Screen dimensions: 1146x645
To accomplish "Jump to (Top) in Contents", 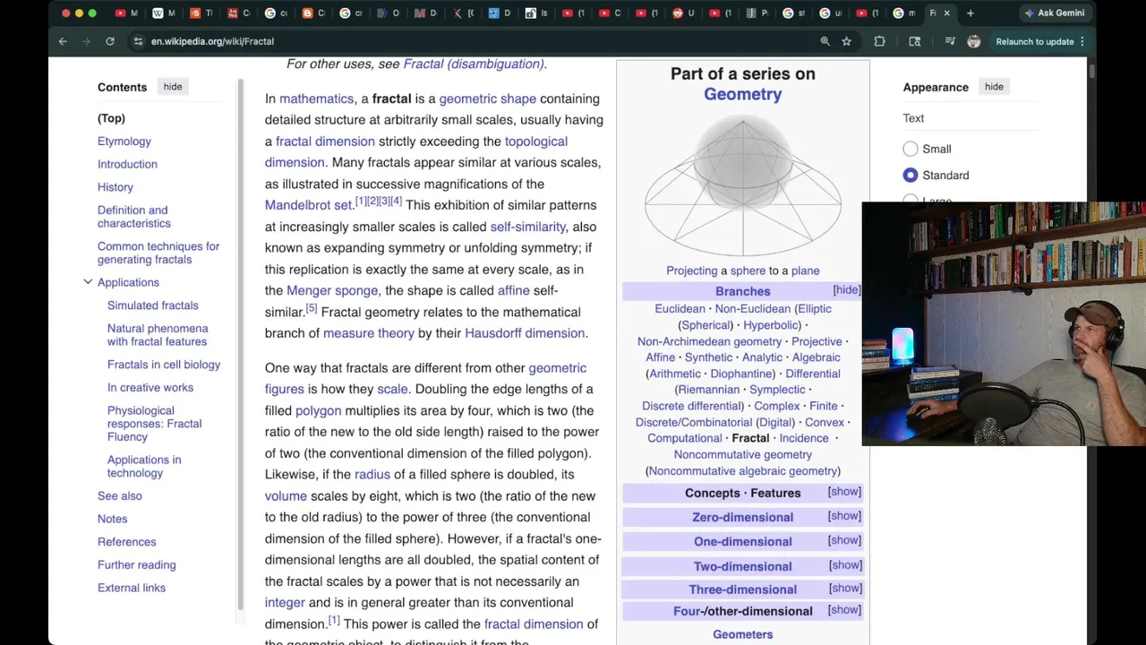I will [111, 118].
